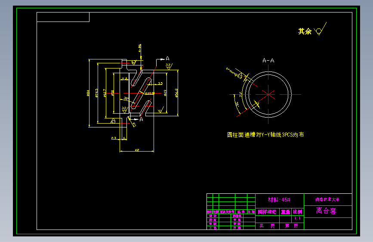The width and height of the screenshot is (373, 242).
Task: Click the ø56.8 diameter dimension
Action: click(x=176, y=93)
